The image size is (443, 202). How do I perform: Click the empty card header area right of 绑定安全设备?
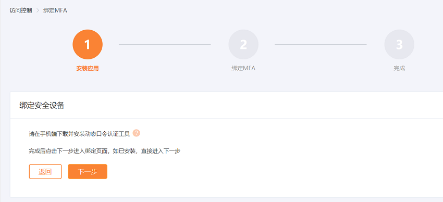[x=254, y=106]
